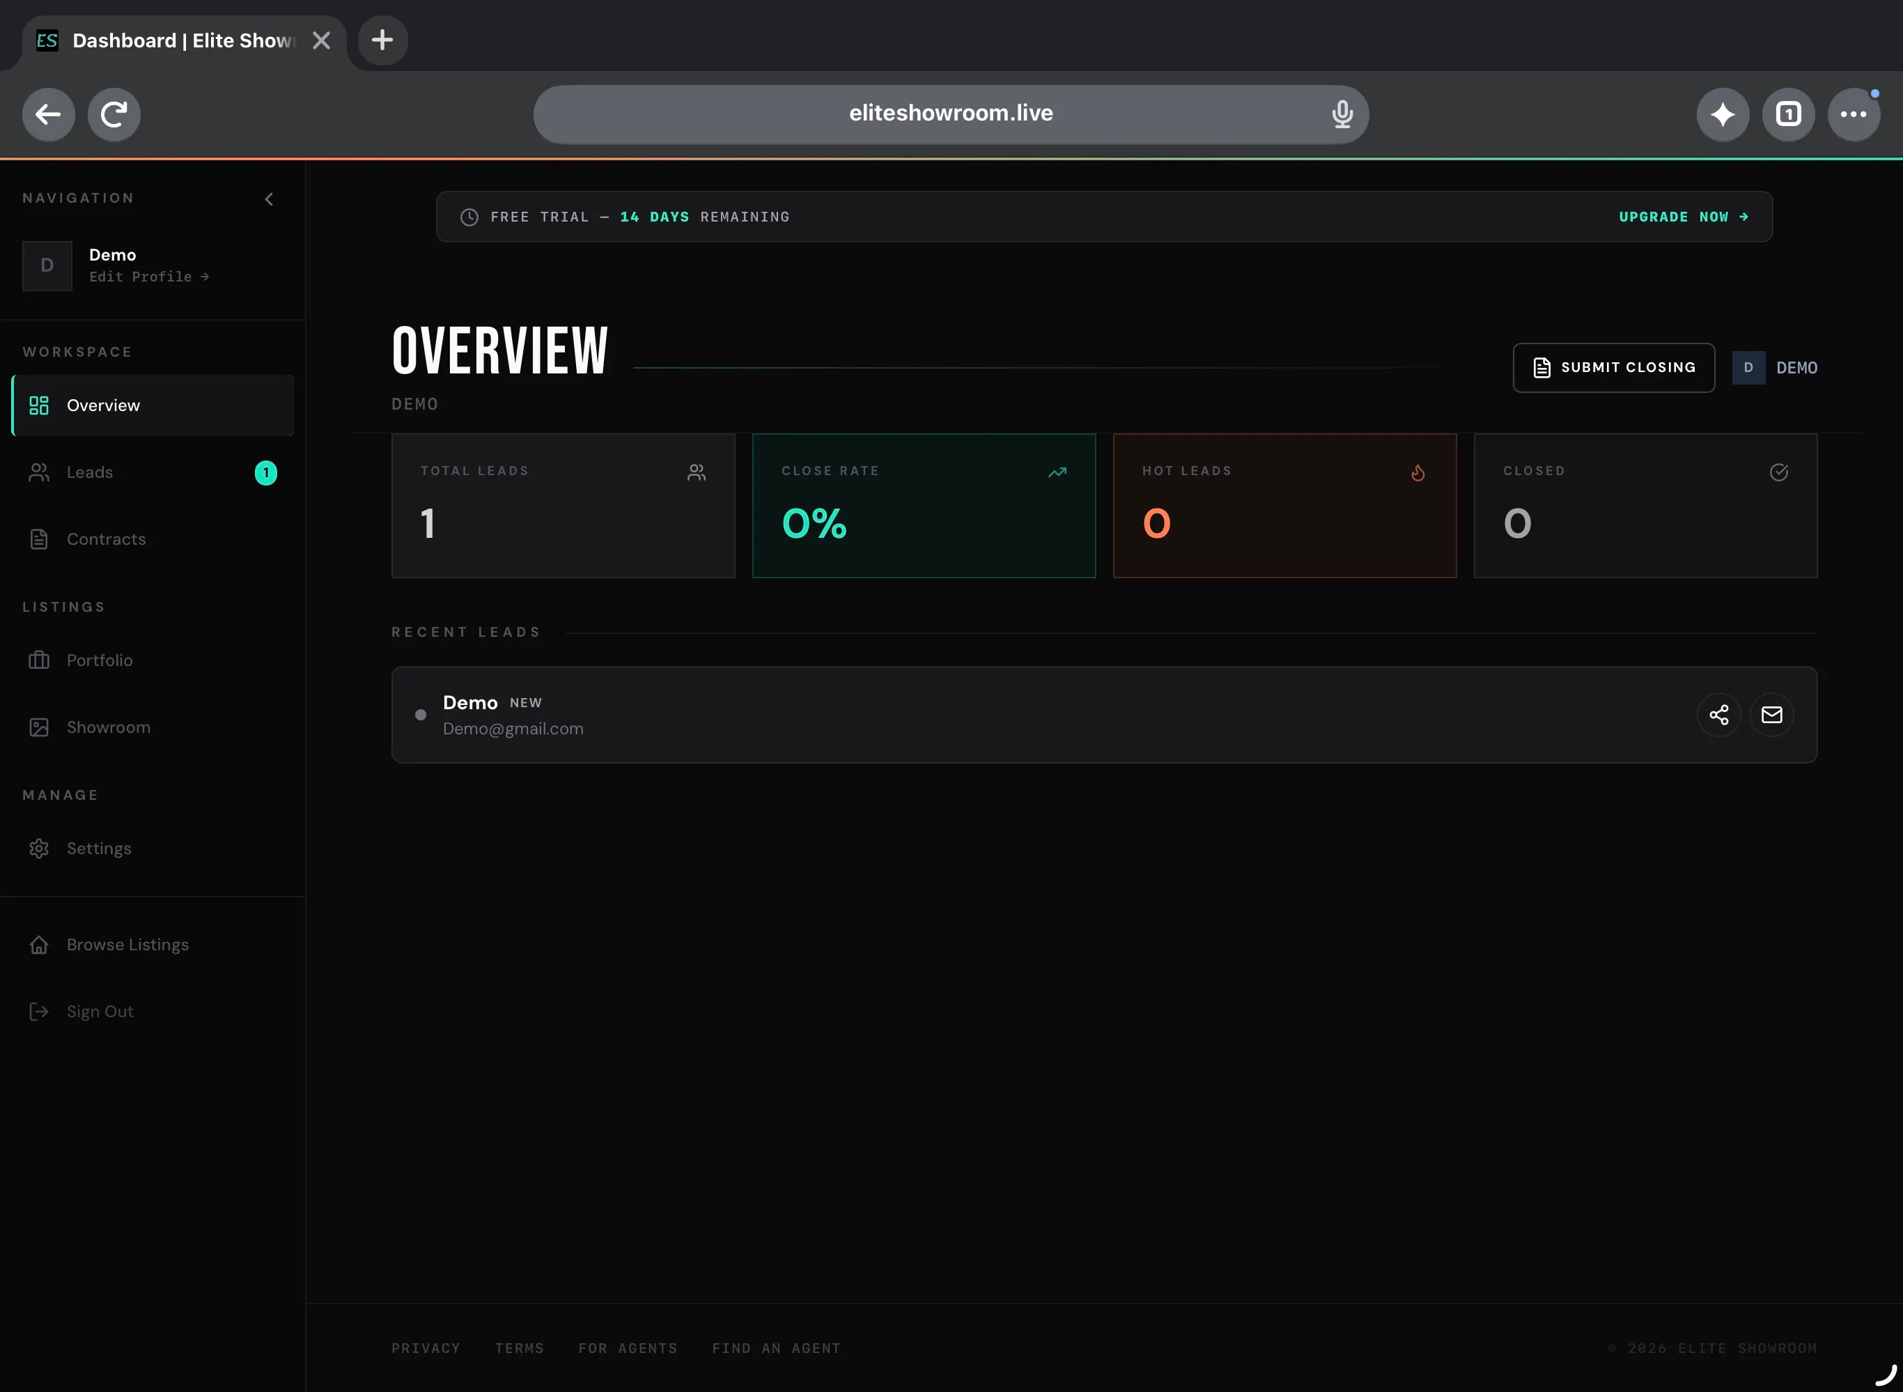
Task: Click the D avatar beside DEMO header
Action: pos(1748,367)
